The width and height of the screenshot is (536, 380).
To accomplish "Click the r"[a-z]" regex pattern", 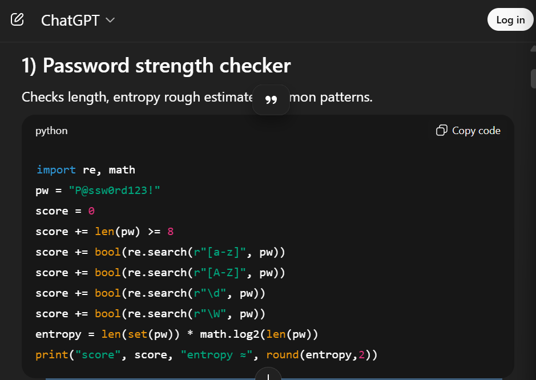I will (220, 252).
